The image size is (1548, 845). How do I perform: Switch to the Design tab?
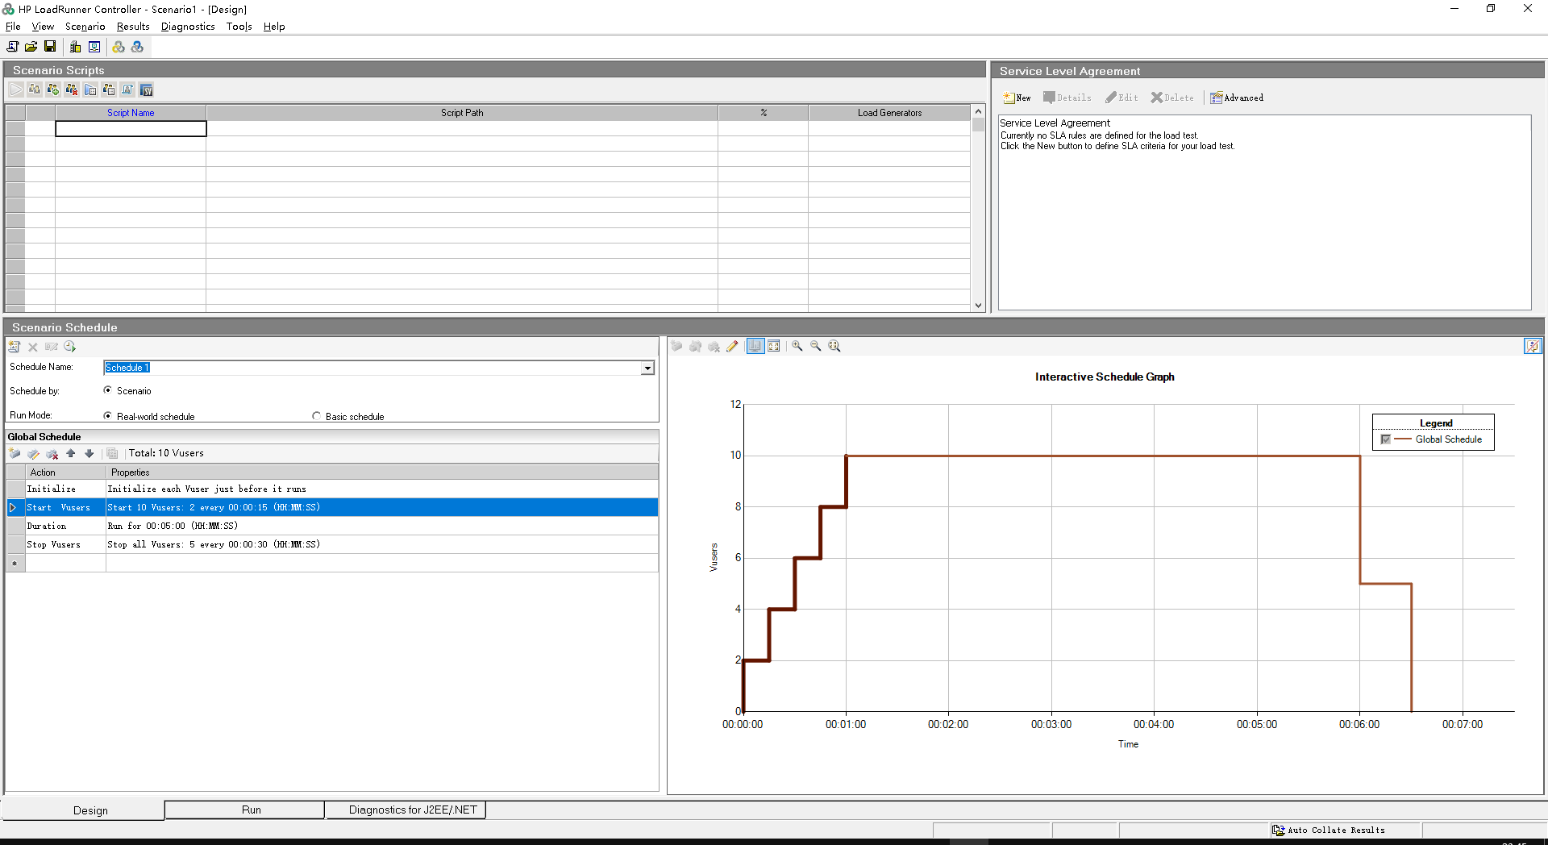pyautogui.click(x=84, y=810)
